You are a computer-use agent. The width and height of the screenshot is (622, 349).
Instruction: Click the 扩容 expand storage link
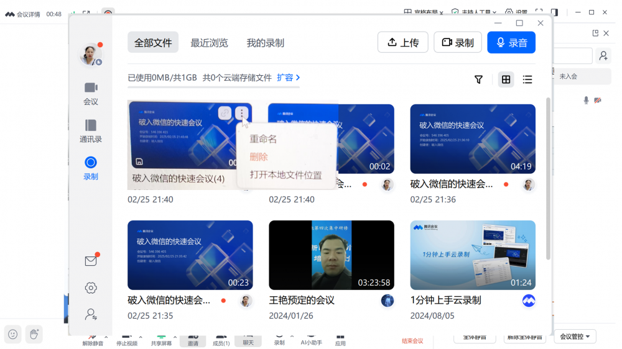pos(289,77)
